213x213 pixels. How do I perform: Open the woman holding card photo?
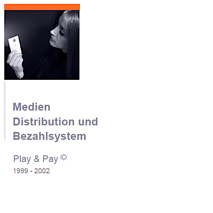point(42,45)
